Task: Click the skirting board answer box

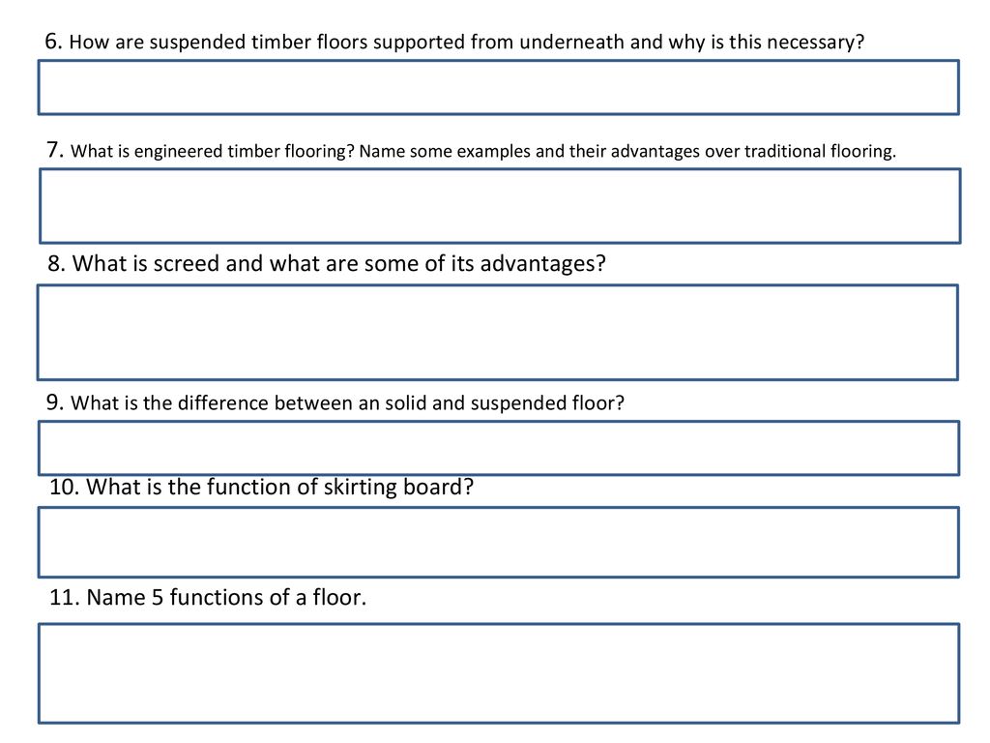Action: (498, 542)
